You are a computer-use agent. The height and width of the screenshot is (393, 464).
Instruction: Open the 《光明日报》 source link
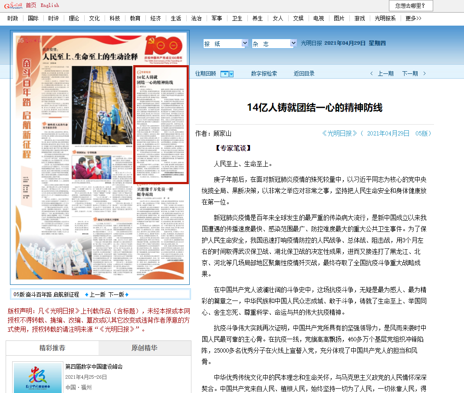(339, 133)
